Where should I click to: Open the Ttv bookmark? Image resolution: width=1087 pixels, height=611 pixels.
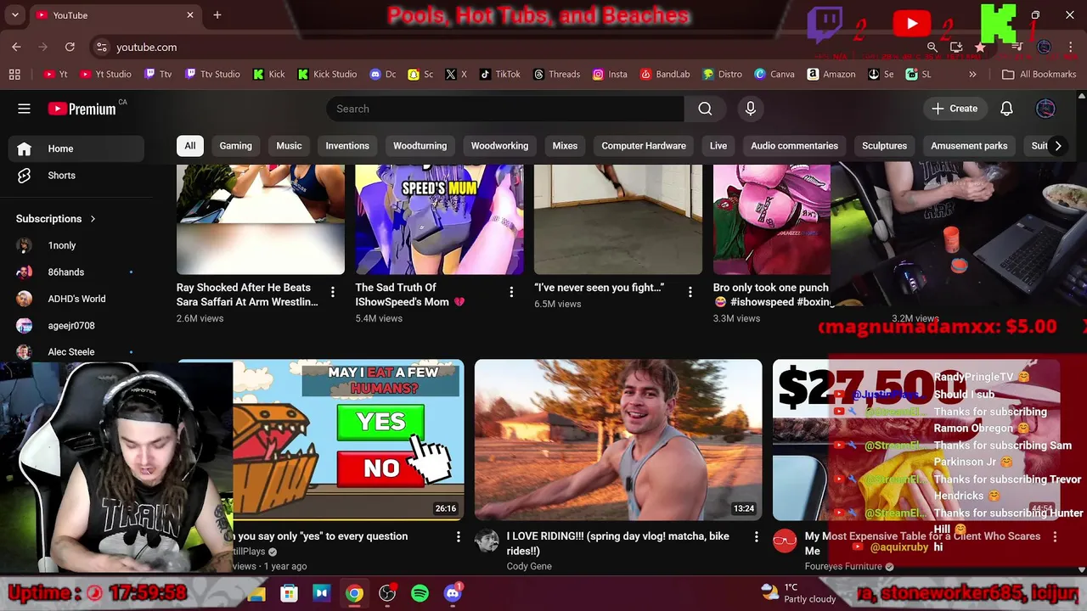[x=157, y=75]
